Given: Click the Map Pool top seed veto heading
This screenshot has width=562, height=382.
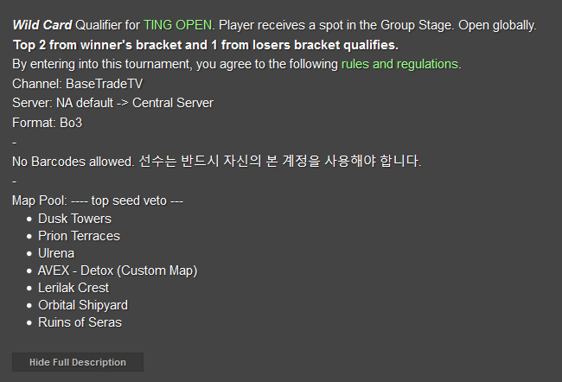Looking at the screenshot, I should (98, 201).
